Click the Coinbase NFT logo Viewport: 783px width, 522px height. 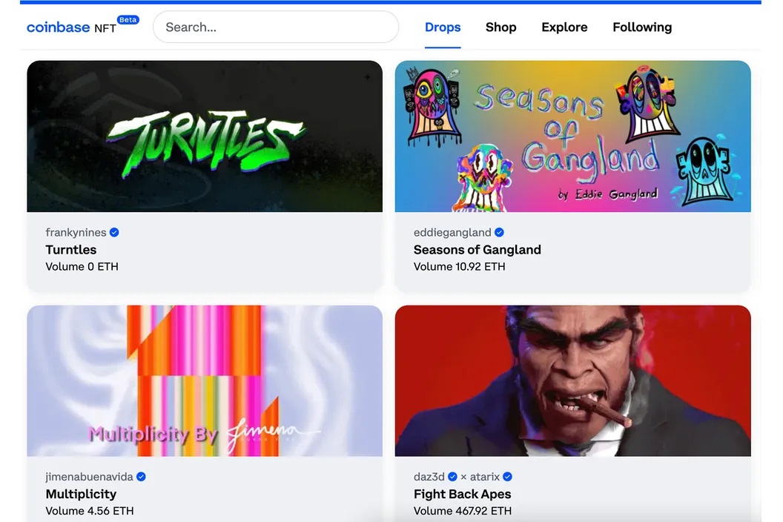pos(71,27)
